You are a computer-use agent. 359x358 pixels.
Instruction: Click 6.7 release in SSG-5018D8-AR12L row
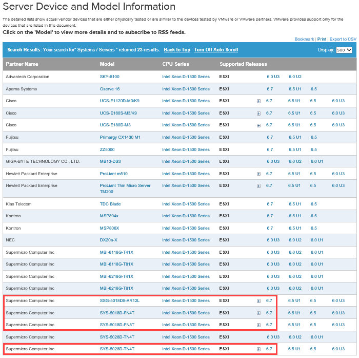tap(269, 300)
